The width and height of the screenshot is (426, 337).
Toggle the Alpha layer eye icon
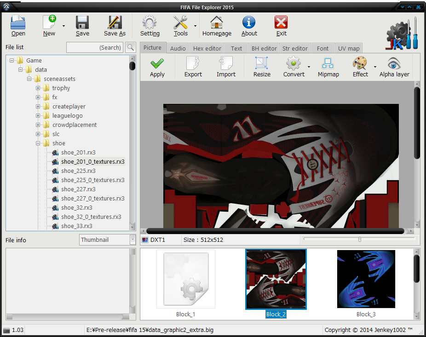[394, 67]
